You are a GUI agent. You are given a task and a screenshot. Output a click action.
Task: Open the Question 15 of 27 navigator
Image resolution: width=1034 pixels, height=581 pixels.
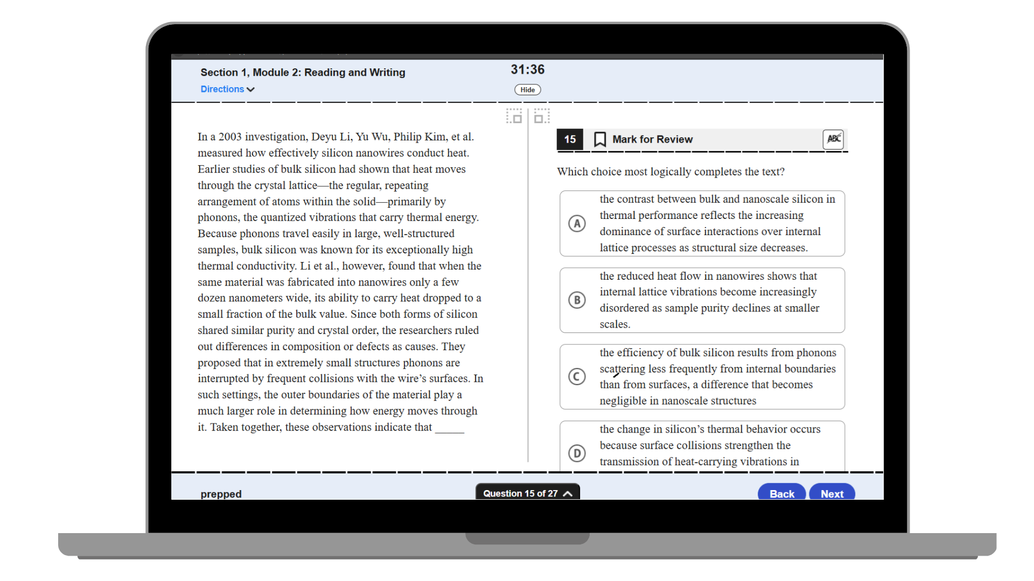pyautogui.click(x=520, y=493)
